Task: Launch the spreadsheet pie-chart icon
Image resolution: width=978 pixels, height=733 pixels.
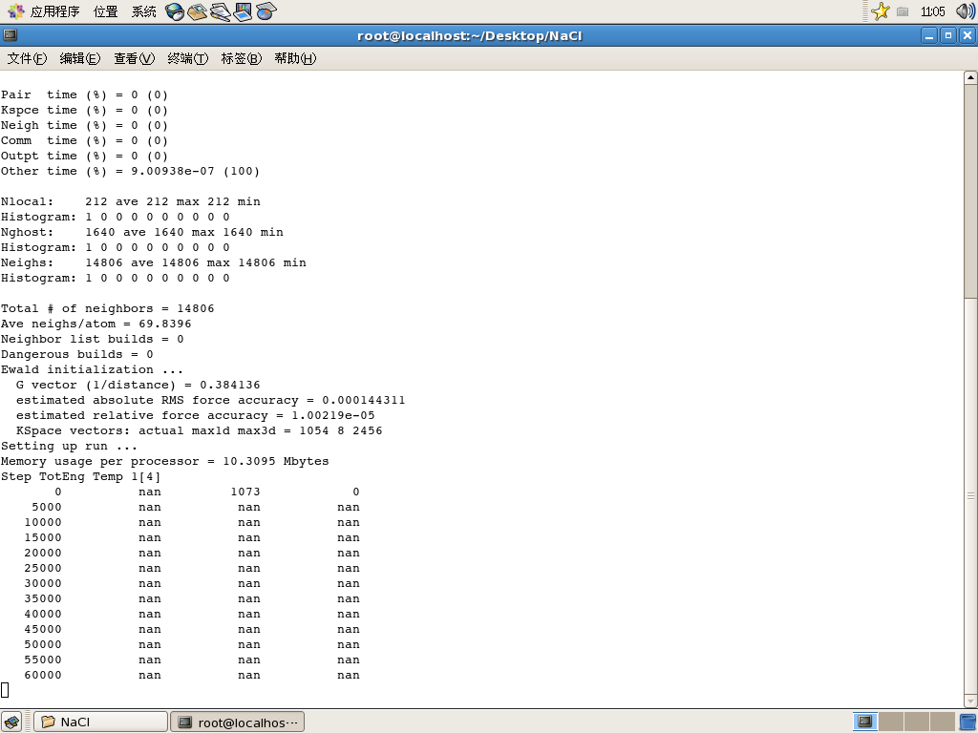Action: coord(266,11)
